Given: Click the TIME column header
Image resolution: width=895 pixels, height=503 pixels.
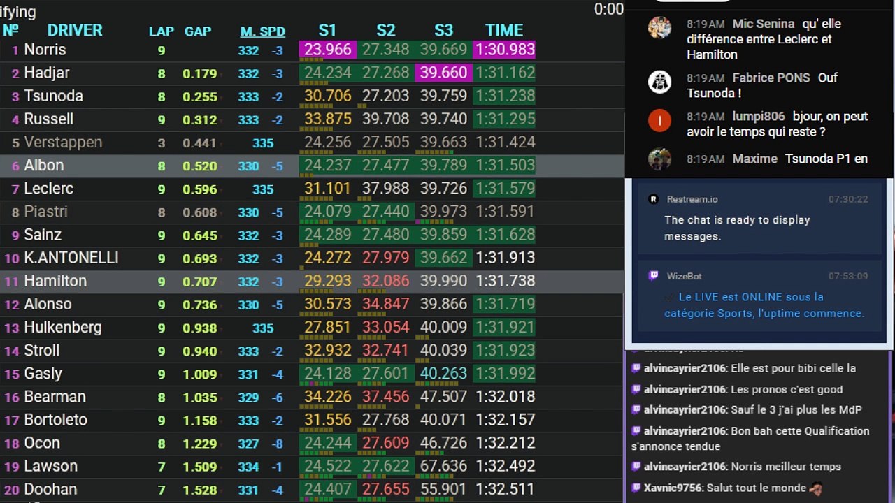Looking at the screenshot, I should click(x=504, y=30).
